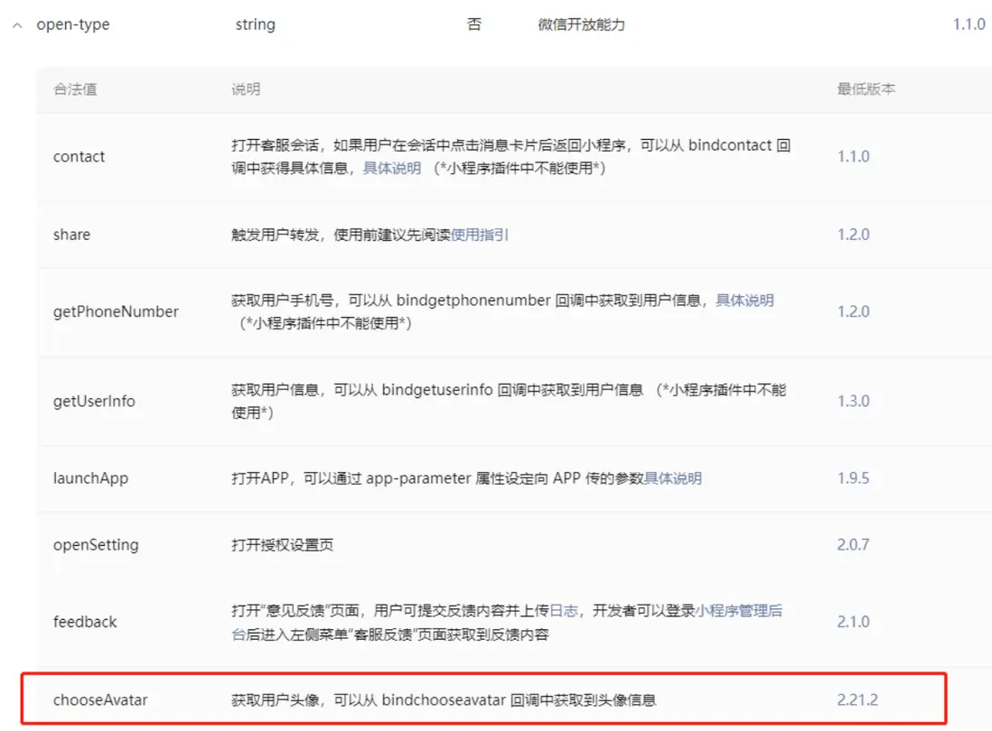This screenshot has height=731, width=992.
Task: Open 具体说明 link in launchApp row
Action: coord(672,478)
